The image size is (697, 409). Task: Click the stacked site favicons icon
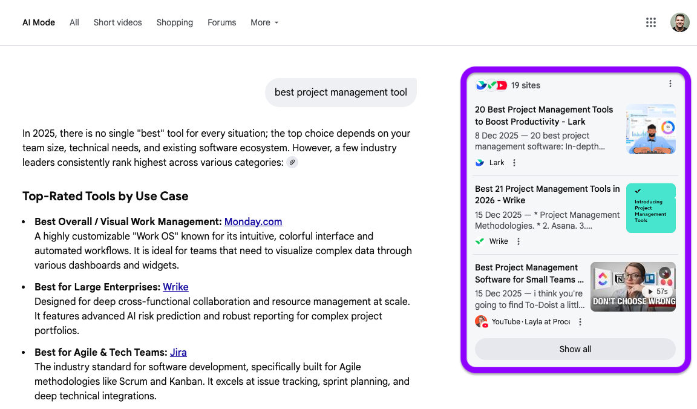coord(491,85)
